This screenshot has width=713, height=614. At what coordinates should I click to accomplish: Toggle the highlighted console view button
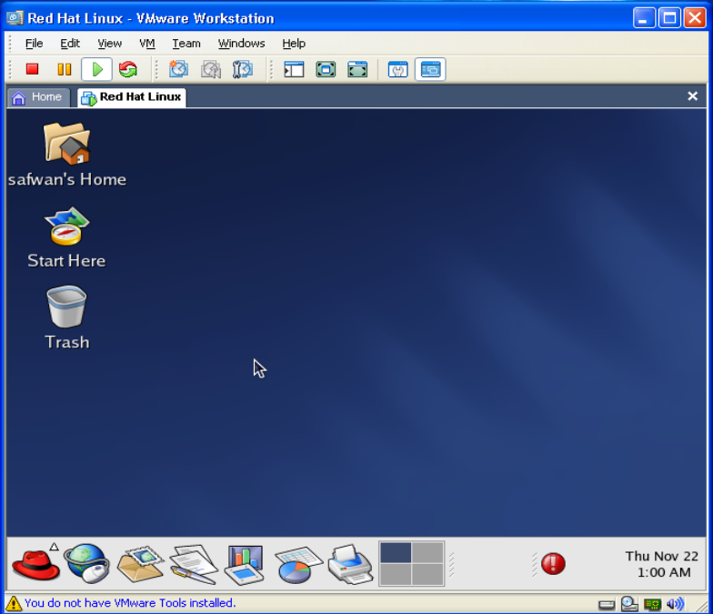[x=430, y=69]
